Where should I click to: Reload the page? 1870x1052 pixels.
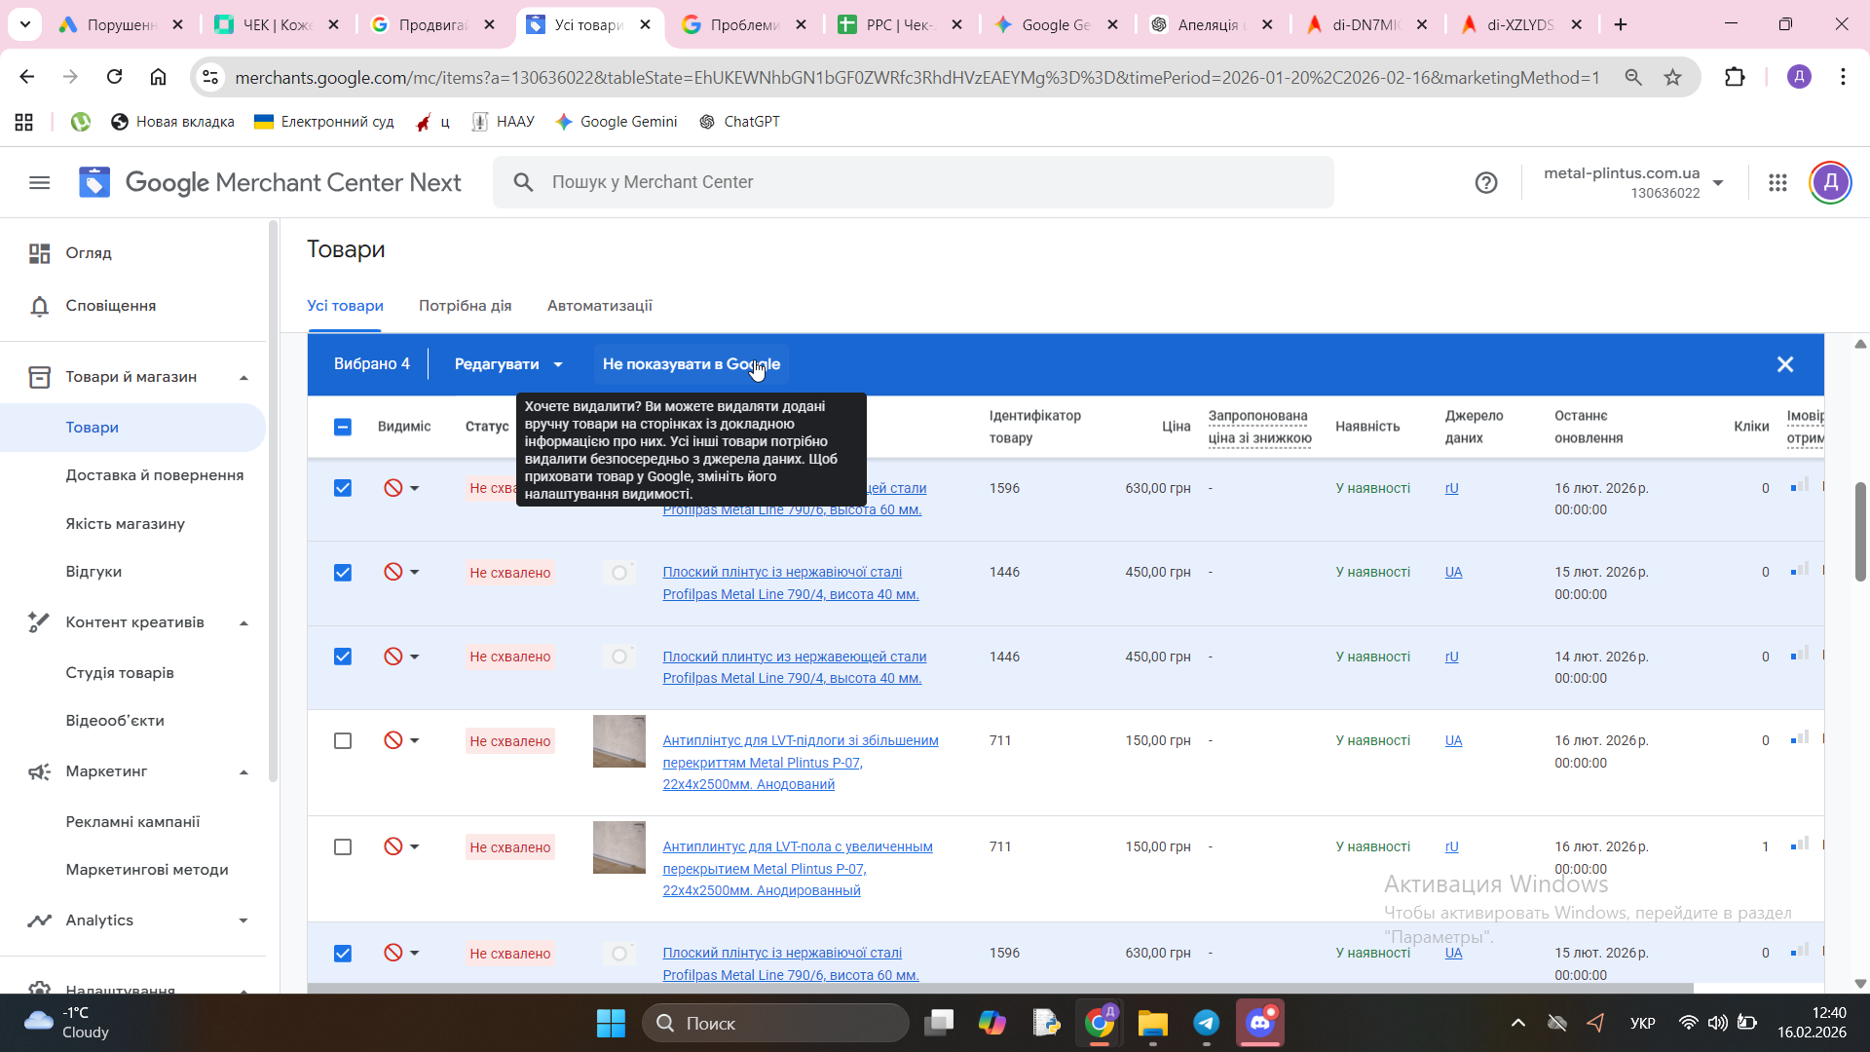pyautogui.click(x=114, y=77)
